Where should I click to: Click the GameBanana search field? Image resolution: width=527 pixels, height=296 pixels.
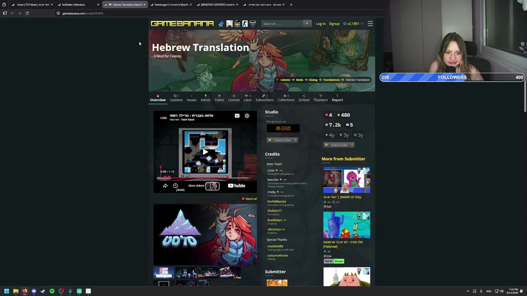(282, 24)
